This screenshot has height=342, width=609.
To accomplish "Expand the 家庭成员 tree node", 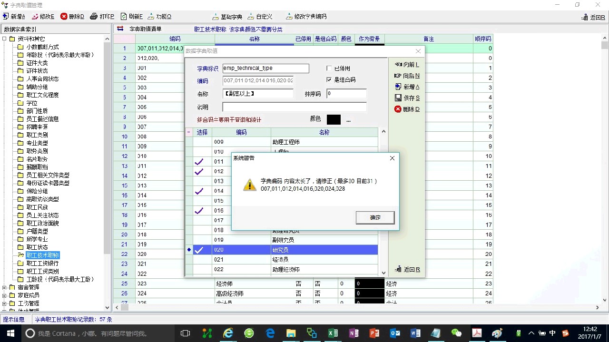I will pyautogui.click(x=4, y=295).
